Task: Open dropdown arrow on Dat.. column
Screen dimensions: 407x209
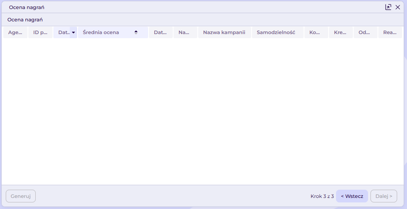Action: click(73, 32)
